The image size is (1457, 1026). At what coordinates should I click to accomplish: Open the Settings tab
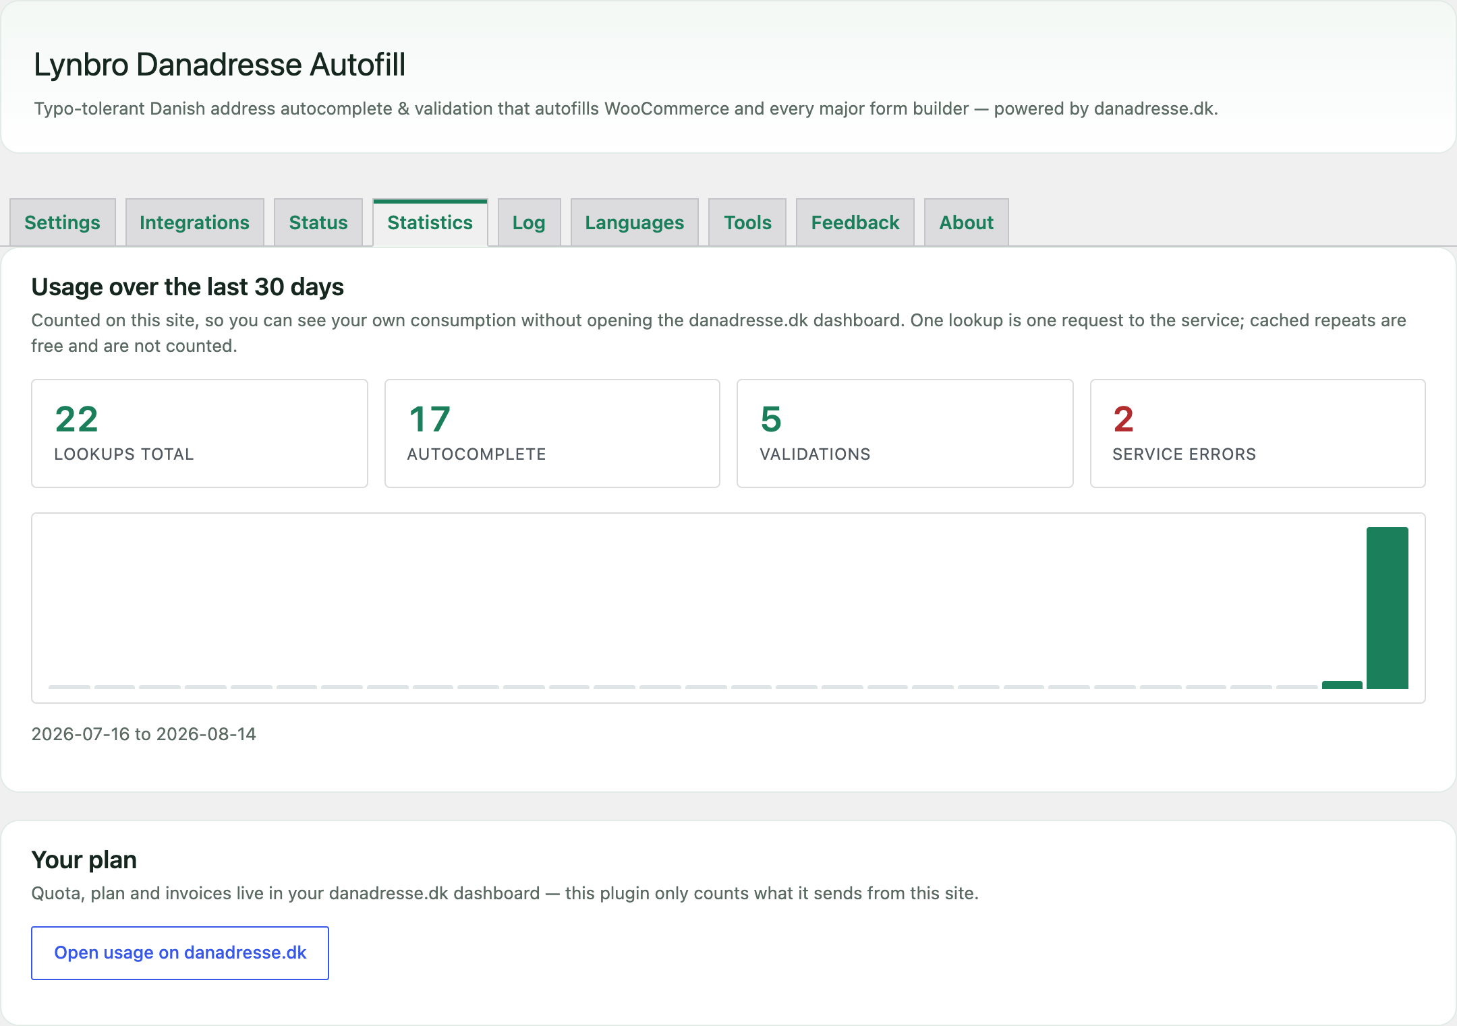[62, 222]
